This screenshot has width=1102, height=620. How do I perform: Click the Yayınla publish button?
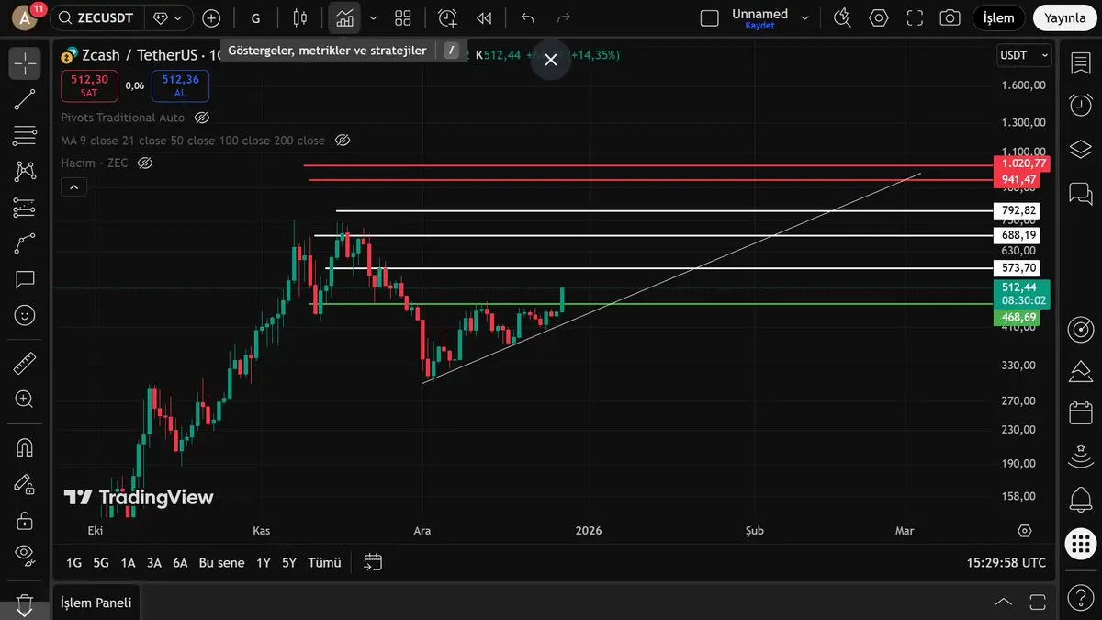[1065, 18]
